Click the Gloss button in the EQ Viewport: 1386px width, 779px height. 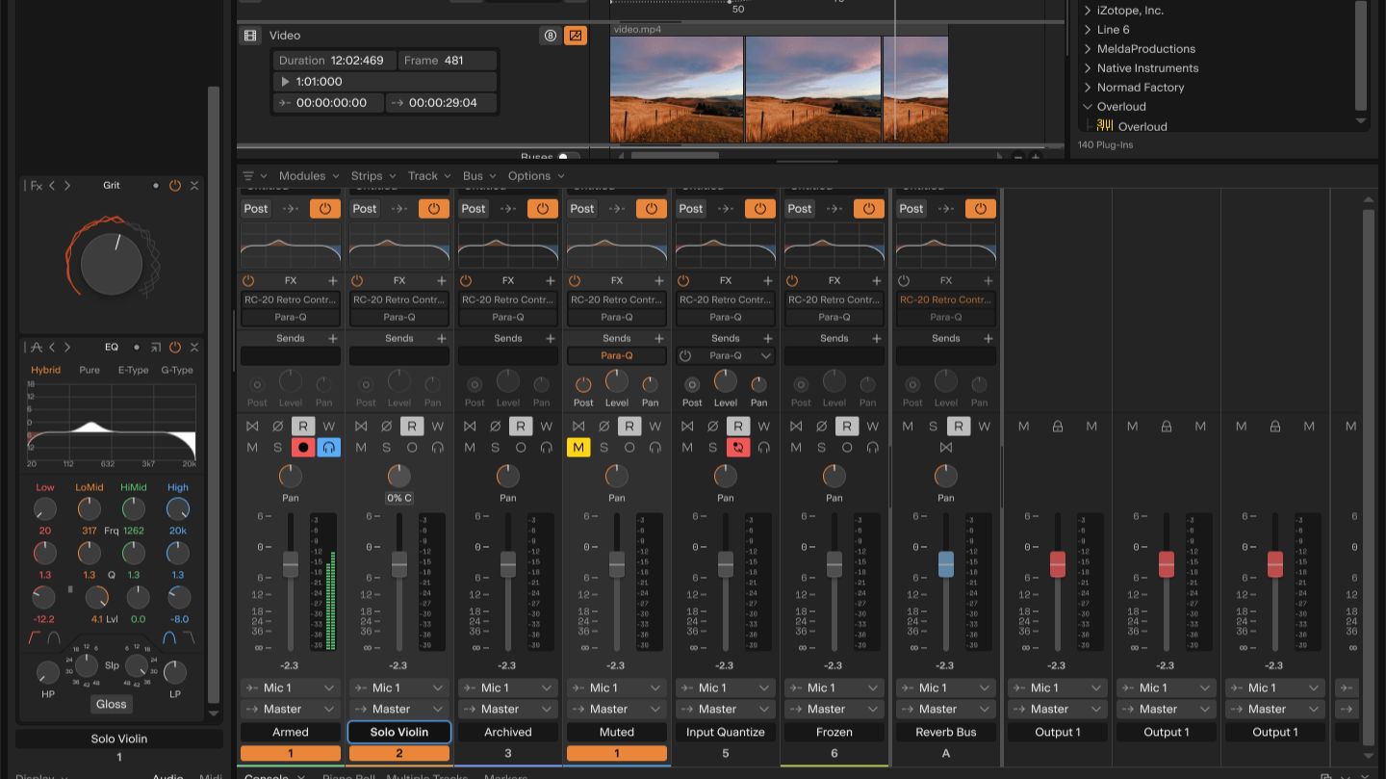pos(112,704)
